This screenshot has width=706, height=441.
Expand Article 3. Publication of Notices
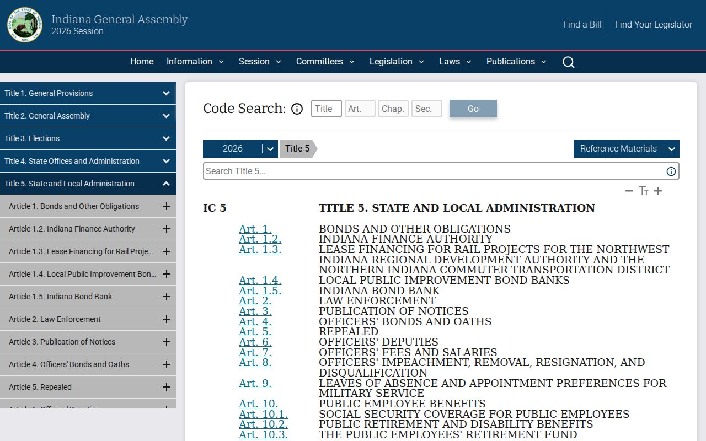click(x=166, y=342)
